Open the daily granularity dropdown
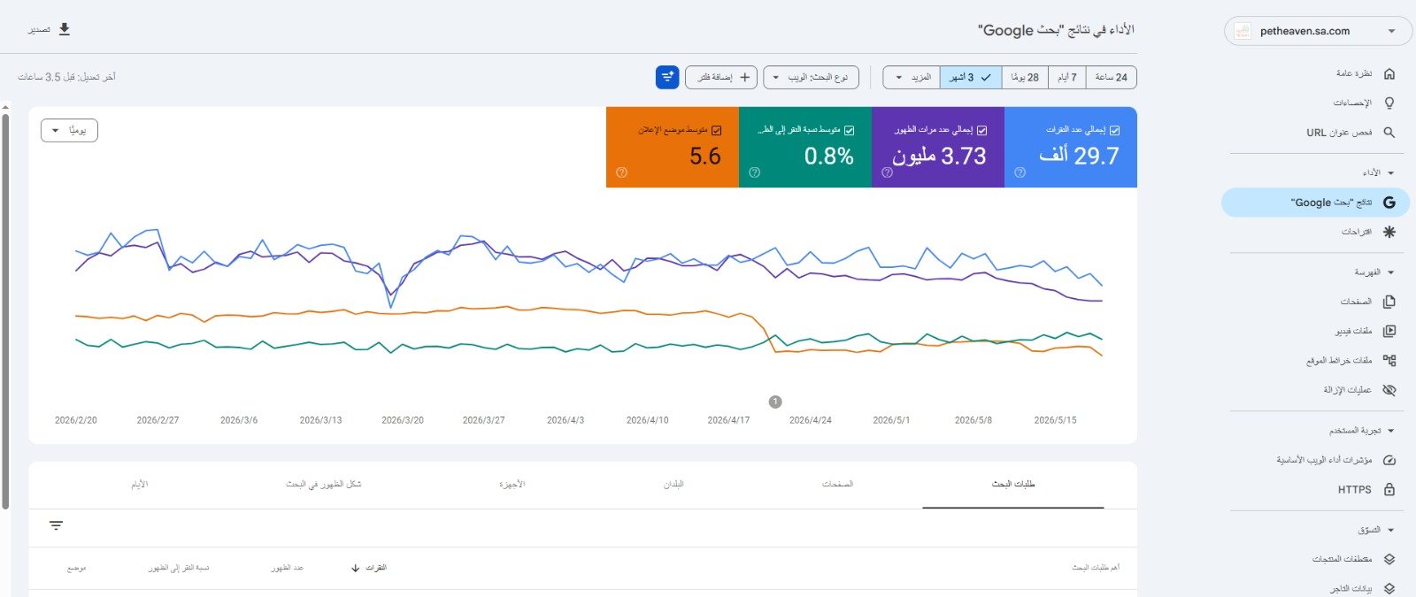This screenshot has height=597, width=1416. click(x=69, y=130)
